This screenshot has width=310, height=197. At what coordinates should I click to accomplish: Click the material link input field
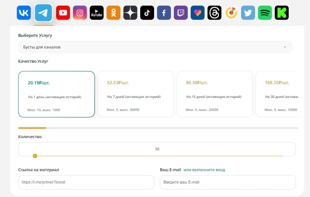[86, 182]
